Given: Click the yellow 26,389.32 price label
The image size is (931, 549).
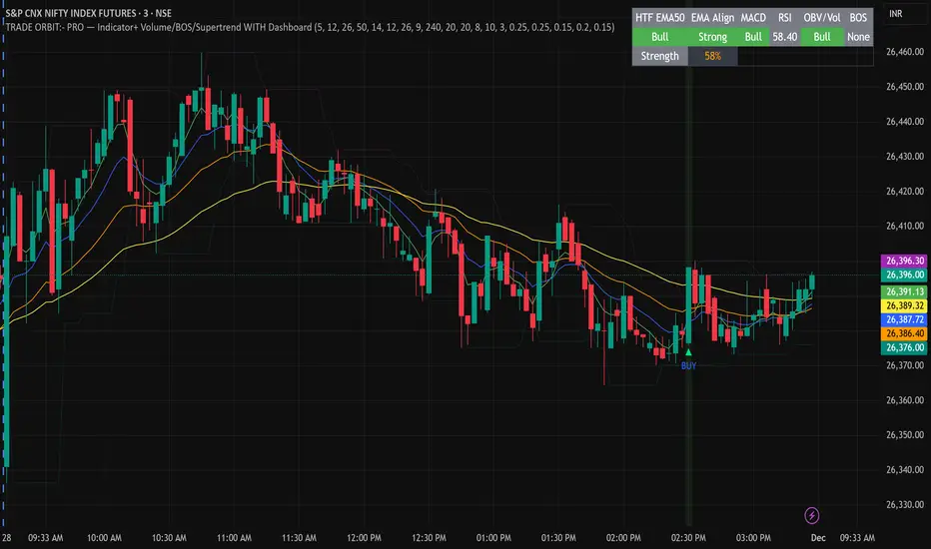Looking at the screenshot, I should point(905,305).
